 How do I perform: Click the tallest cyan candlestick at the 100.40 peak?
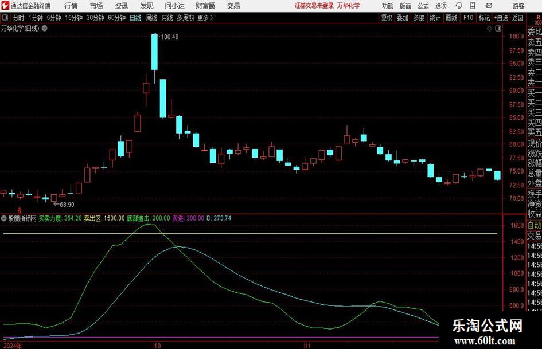pos(154,52)
